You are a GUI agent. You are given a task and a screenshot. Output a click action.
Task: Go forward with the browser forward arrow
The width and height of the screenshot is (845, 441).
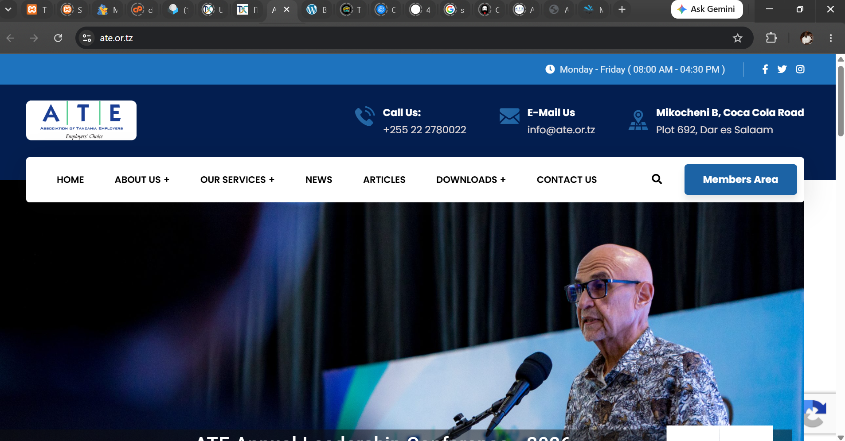(34, 38)
